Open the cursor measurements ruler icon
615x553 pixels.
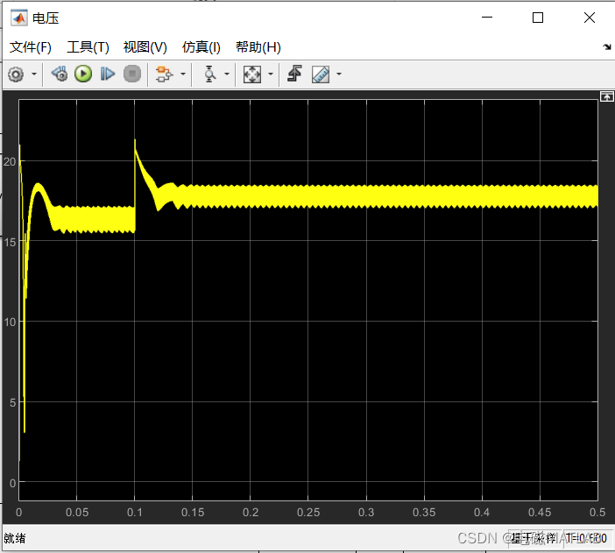click(321, 74)
